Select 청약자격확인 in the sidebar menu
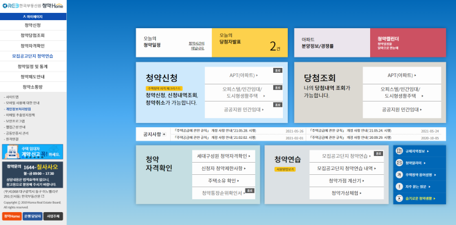The image size is (456, 225). click(x=33, y=46)
